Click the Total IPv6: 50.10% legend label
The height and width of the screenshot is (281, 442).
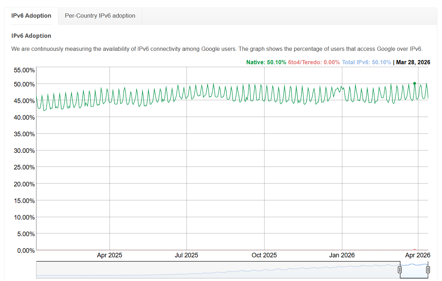click(x=366, y=62)
